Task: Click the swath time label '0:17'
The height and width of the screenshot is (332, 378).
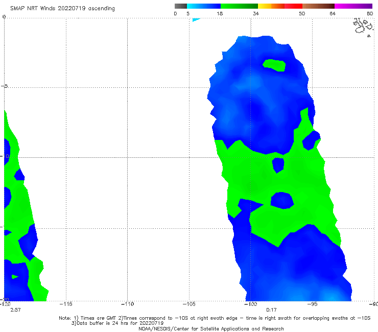Action: click(x=271, y=310)
